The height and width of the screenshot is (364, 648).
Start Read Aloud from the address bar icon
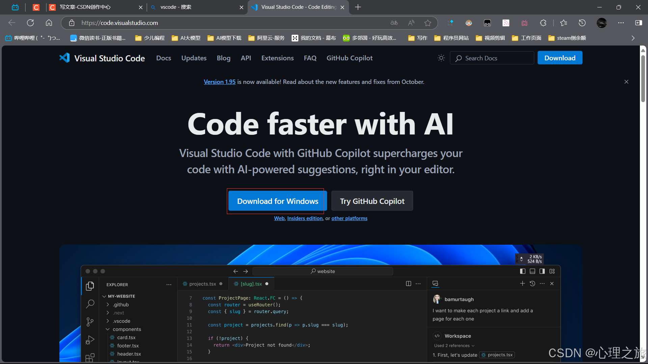point(411,23)
